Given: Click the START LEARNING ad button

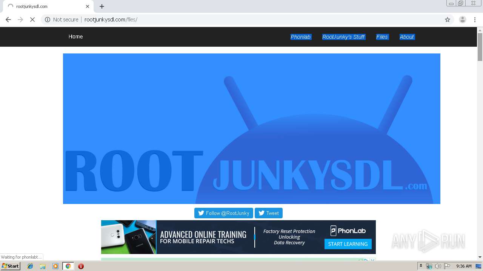Looking at the screenshot, I should pos(348,244).
